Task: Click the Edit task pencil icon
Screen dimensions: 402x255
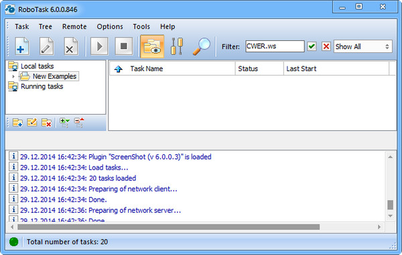Action: [46, 46]
